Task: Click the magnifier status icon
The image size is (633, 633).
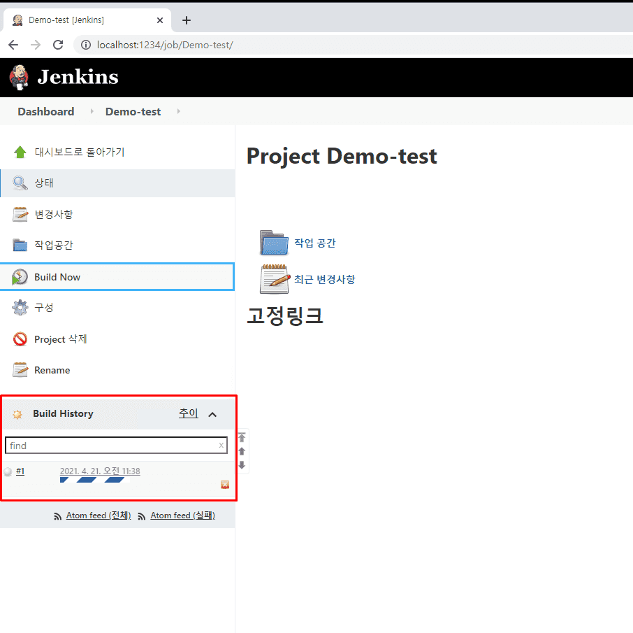Action: tap(20, 183)
